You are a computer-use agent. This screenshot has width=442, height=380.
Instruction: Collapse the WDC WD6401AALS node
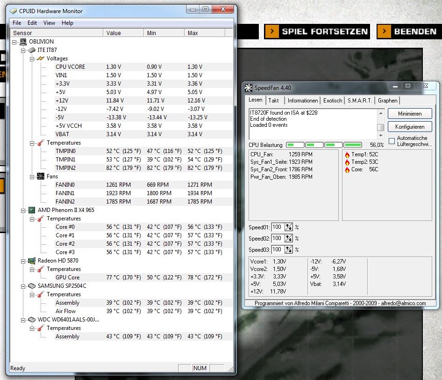(x=23, y=320)
